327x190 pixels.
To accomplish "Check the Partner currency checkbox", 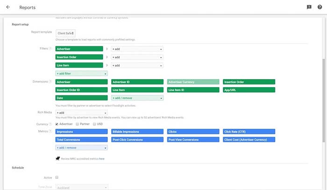I will coord(78,124).
